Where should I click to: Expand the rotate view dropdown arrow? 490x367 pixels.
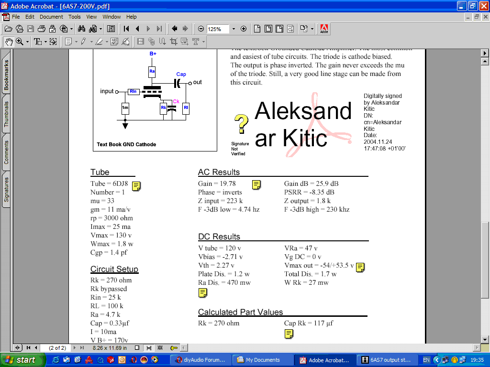pyautogui.click(x=312, y=29)
